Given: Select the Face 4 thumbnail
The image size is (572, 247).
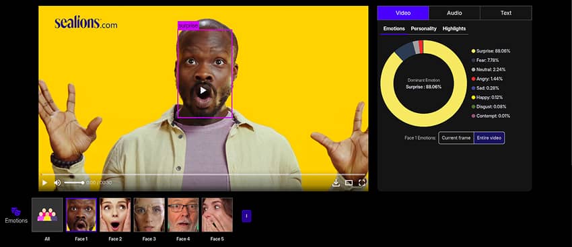Looking at the screenshot, I should coord(183,215).
